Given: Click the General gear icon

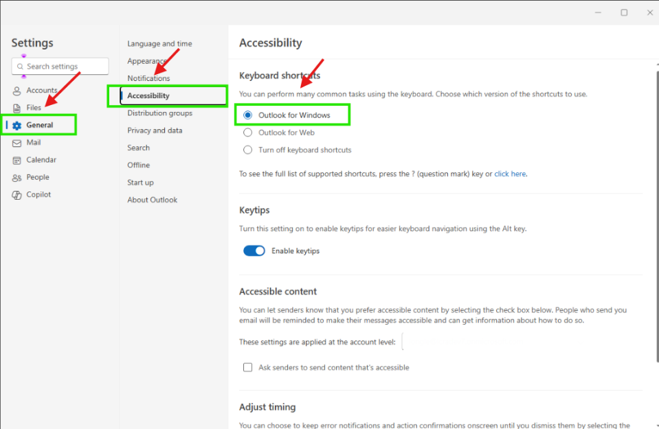Looking at the screenshot, I should [16, 126].
